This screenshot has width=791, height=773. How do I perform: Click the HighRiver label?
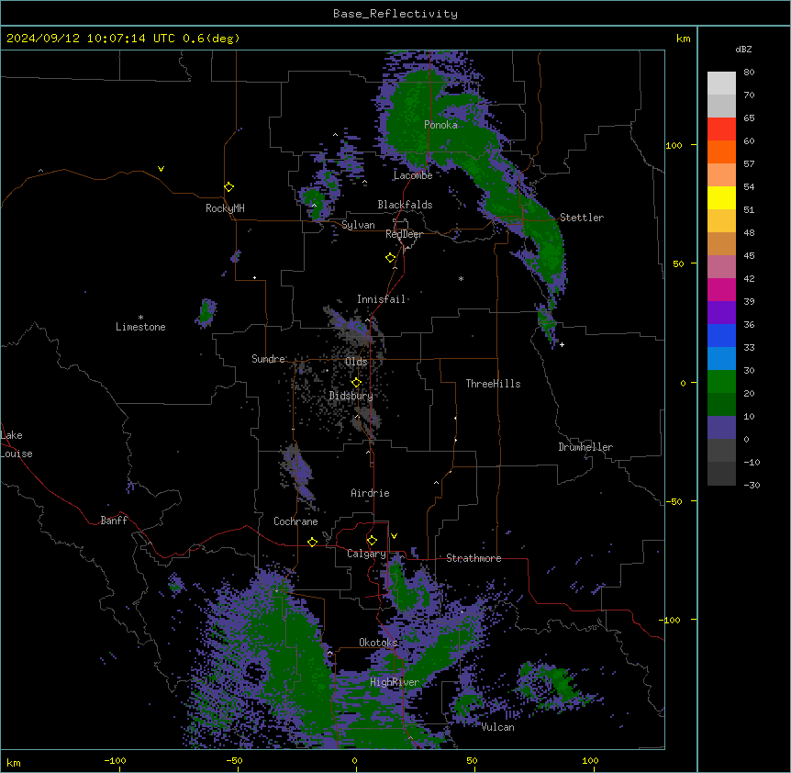pos(395,682)
